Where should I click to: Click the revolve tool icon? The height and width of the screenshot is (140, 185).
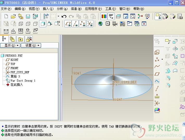[175, 49]
